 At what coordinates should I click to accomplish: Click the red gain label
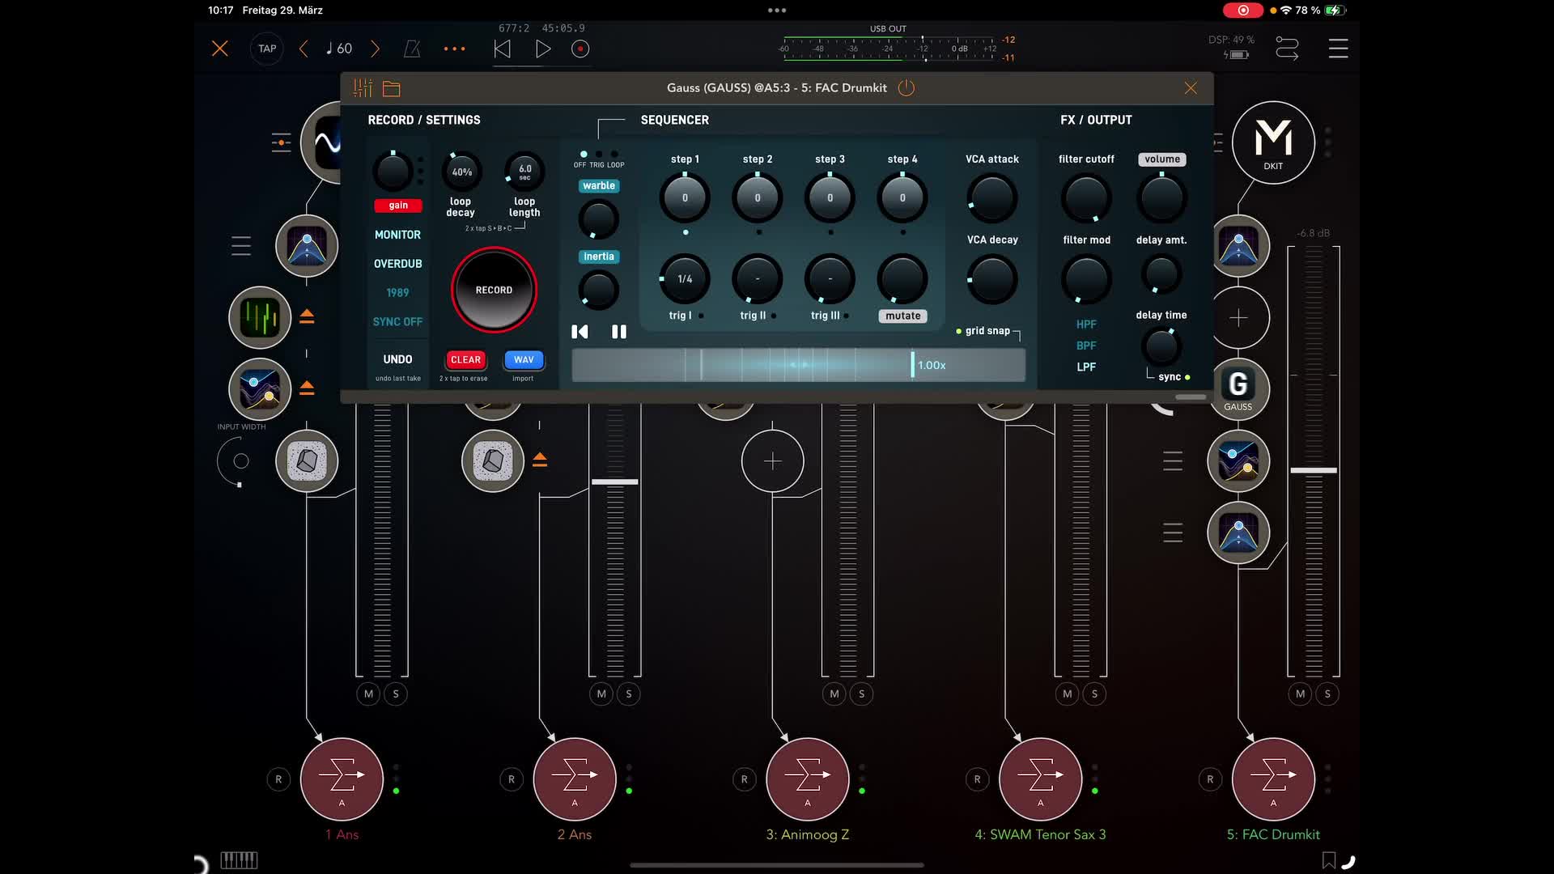point(398,206)
